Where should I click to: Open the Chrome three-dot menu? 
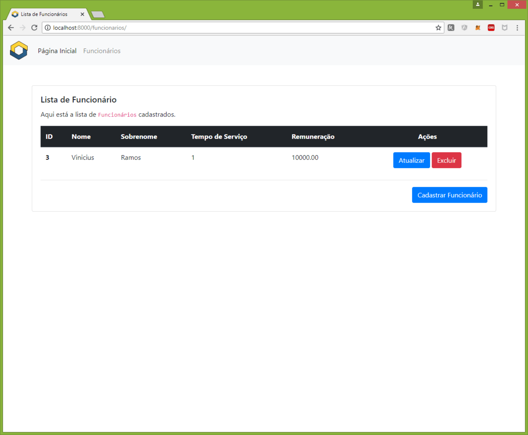tap(517, 27)
